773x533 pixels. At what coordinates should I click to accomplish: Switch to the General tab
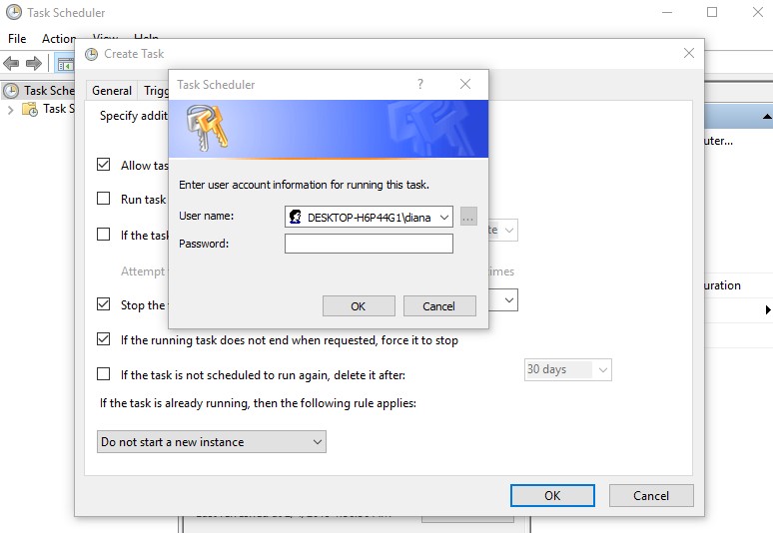[112, 91]
